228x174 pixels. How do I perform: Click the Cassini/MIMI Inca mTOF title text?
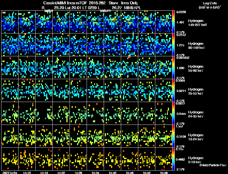click(65, 3)
